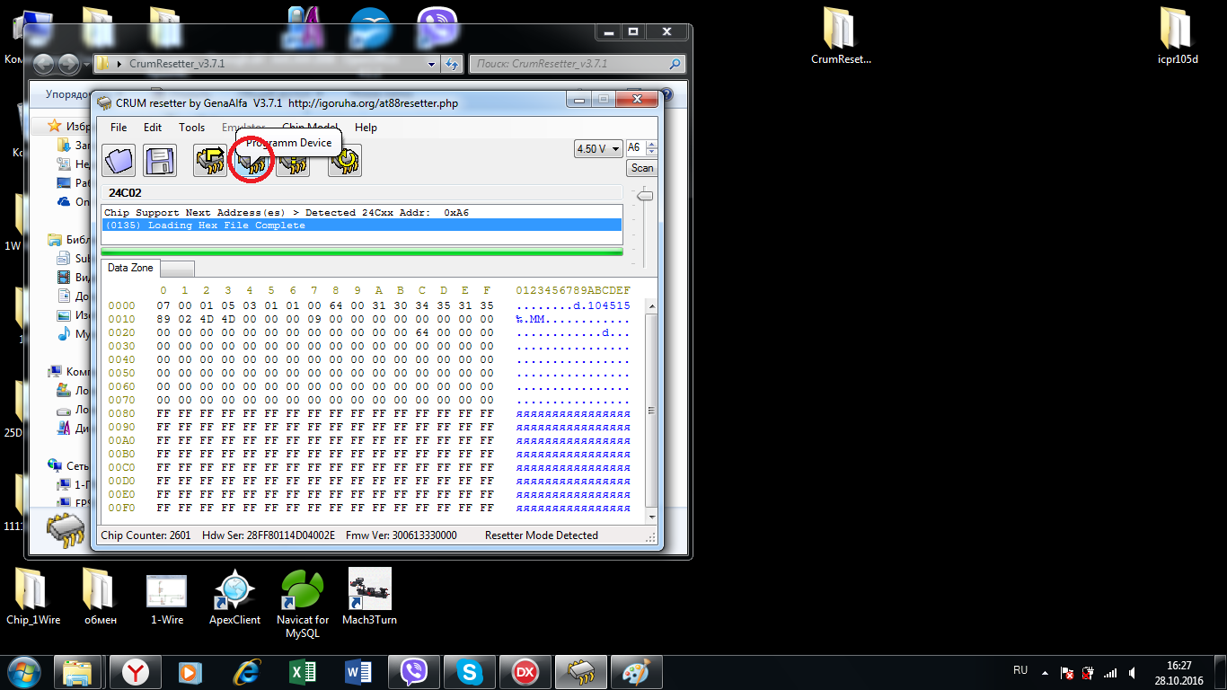The image size is (1227, 690).
Task: Click the 0080 row address in hex view
Action: click(x=121, y=413)
